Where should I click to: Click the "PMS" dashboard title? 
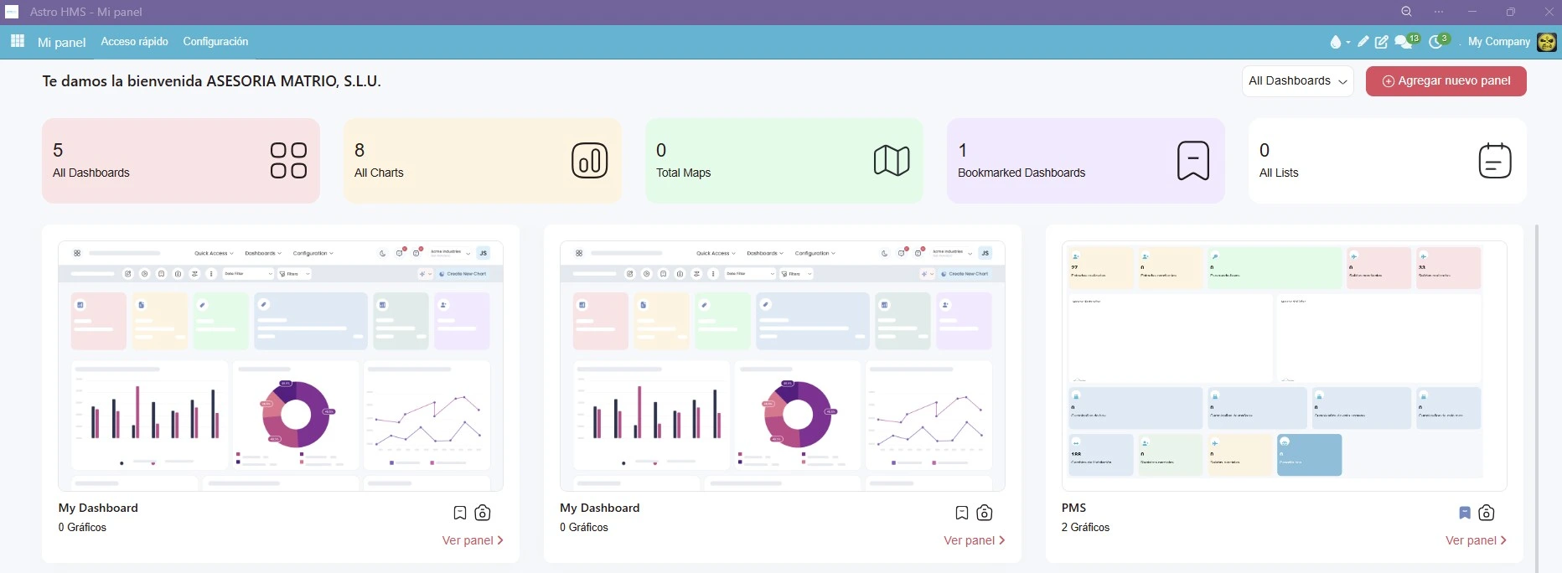1073,508
